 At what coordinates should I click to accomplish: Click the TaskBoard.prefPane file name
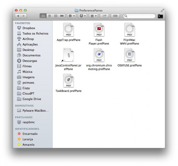[x=69, y=91]
